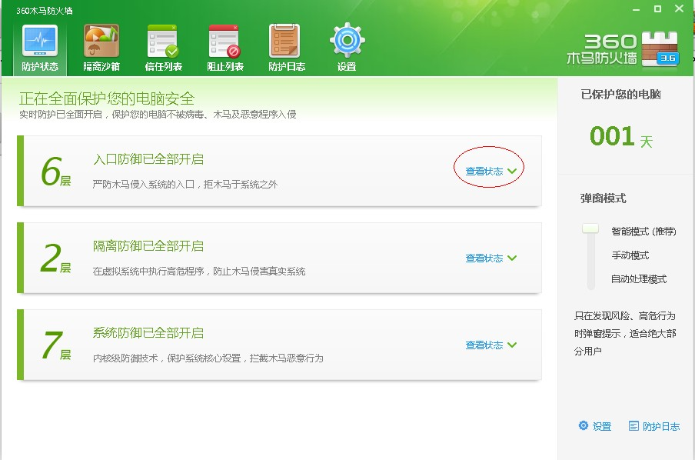
Task: Click 隔离防御已全部开启 heading
Action: (148, 246)
